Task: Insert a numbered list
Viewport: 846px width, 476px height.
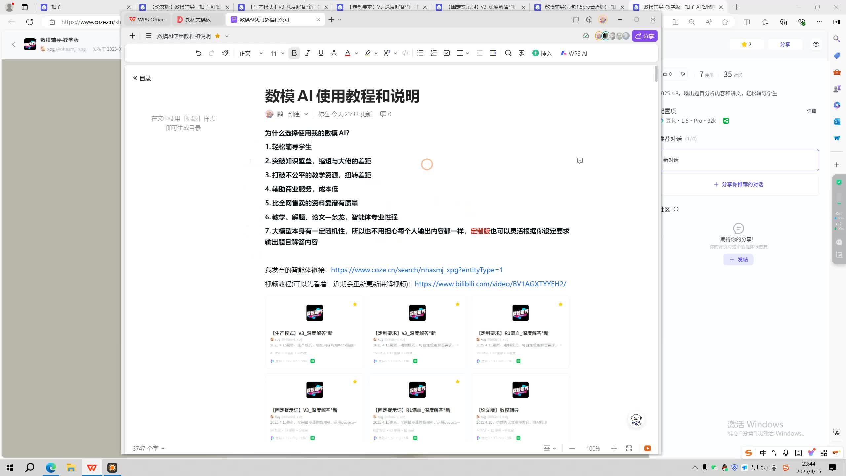Action: 433,53
